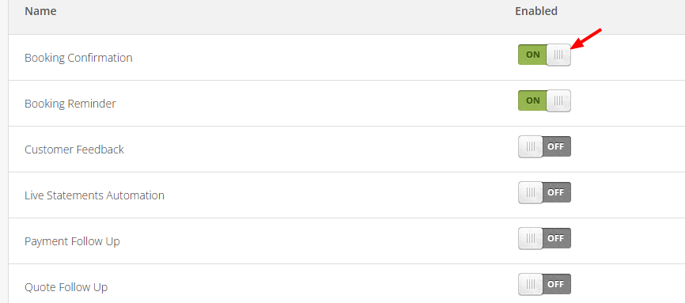This screenshot has height=303, width=685.
Task: Click the Enabled column header
Action: (536, 11)
